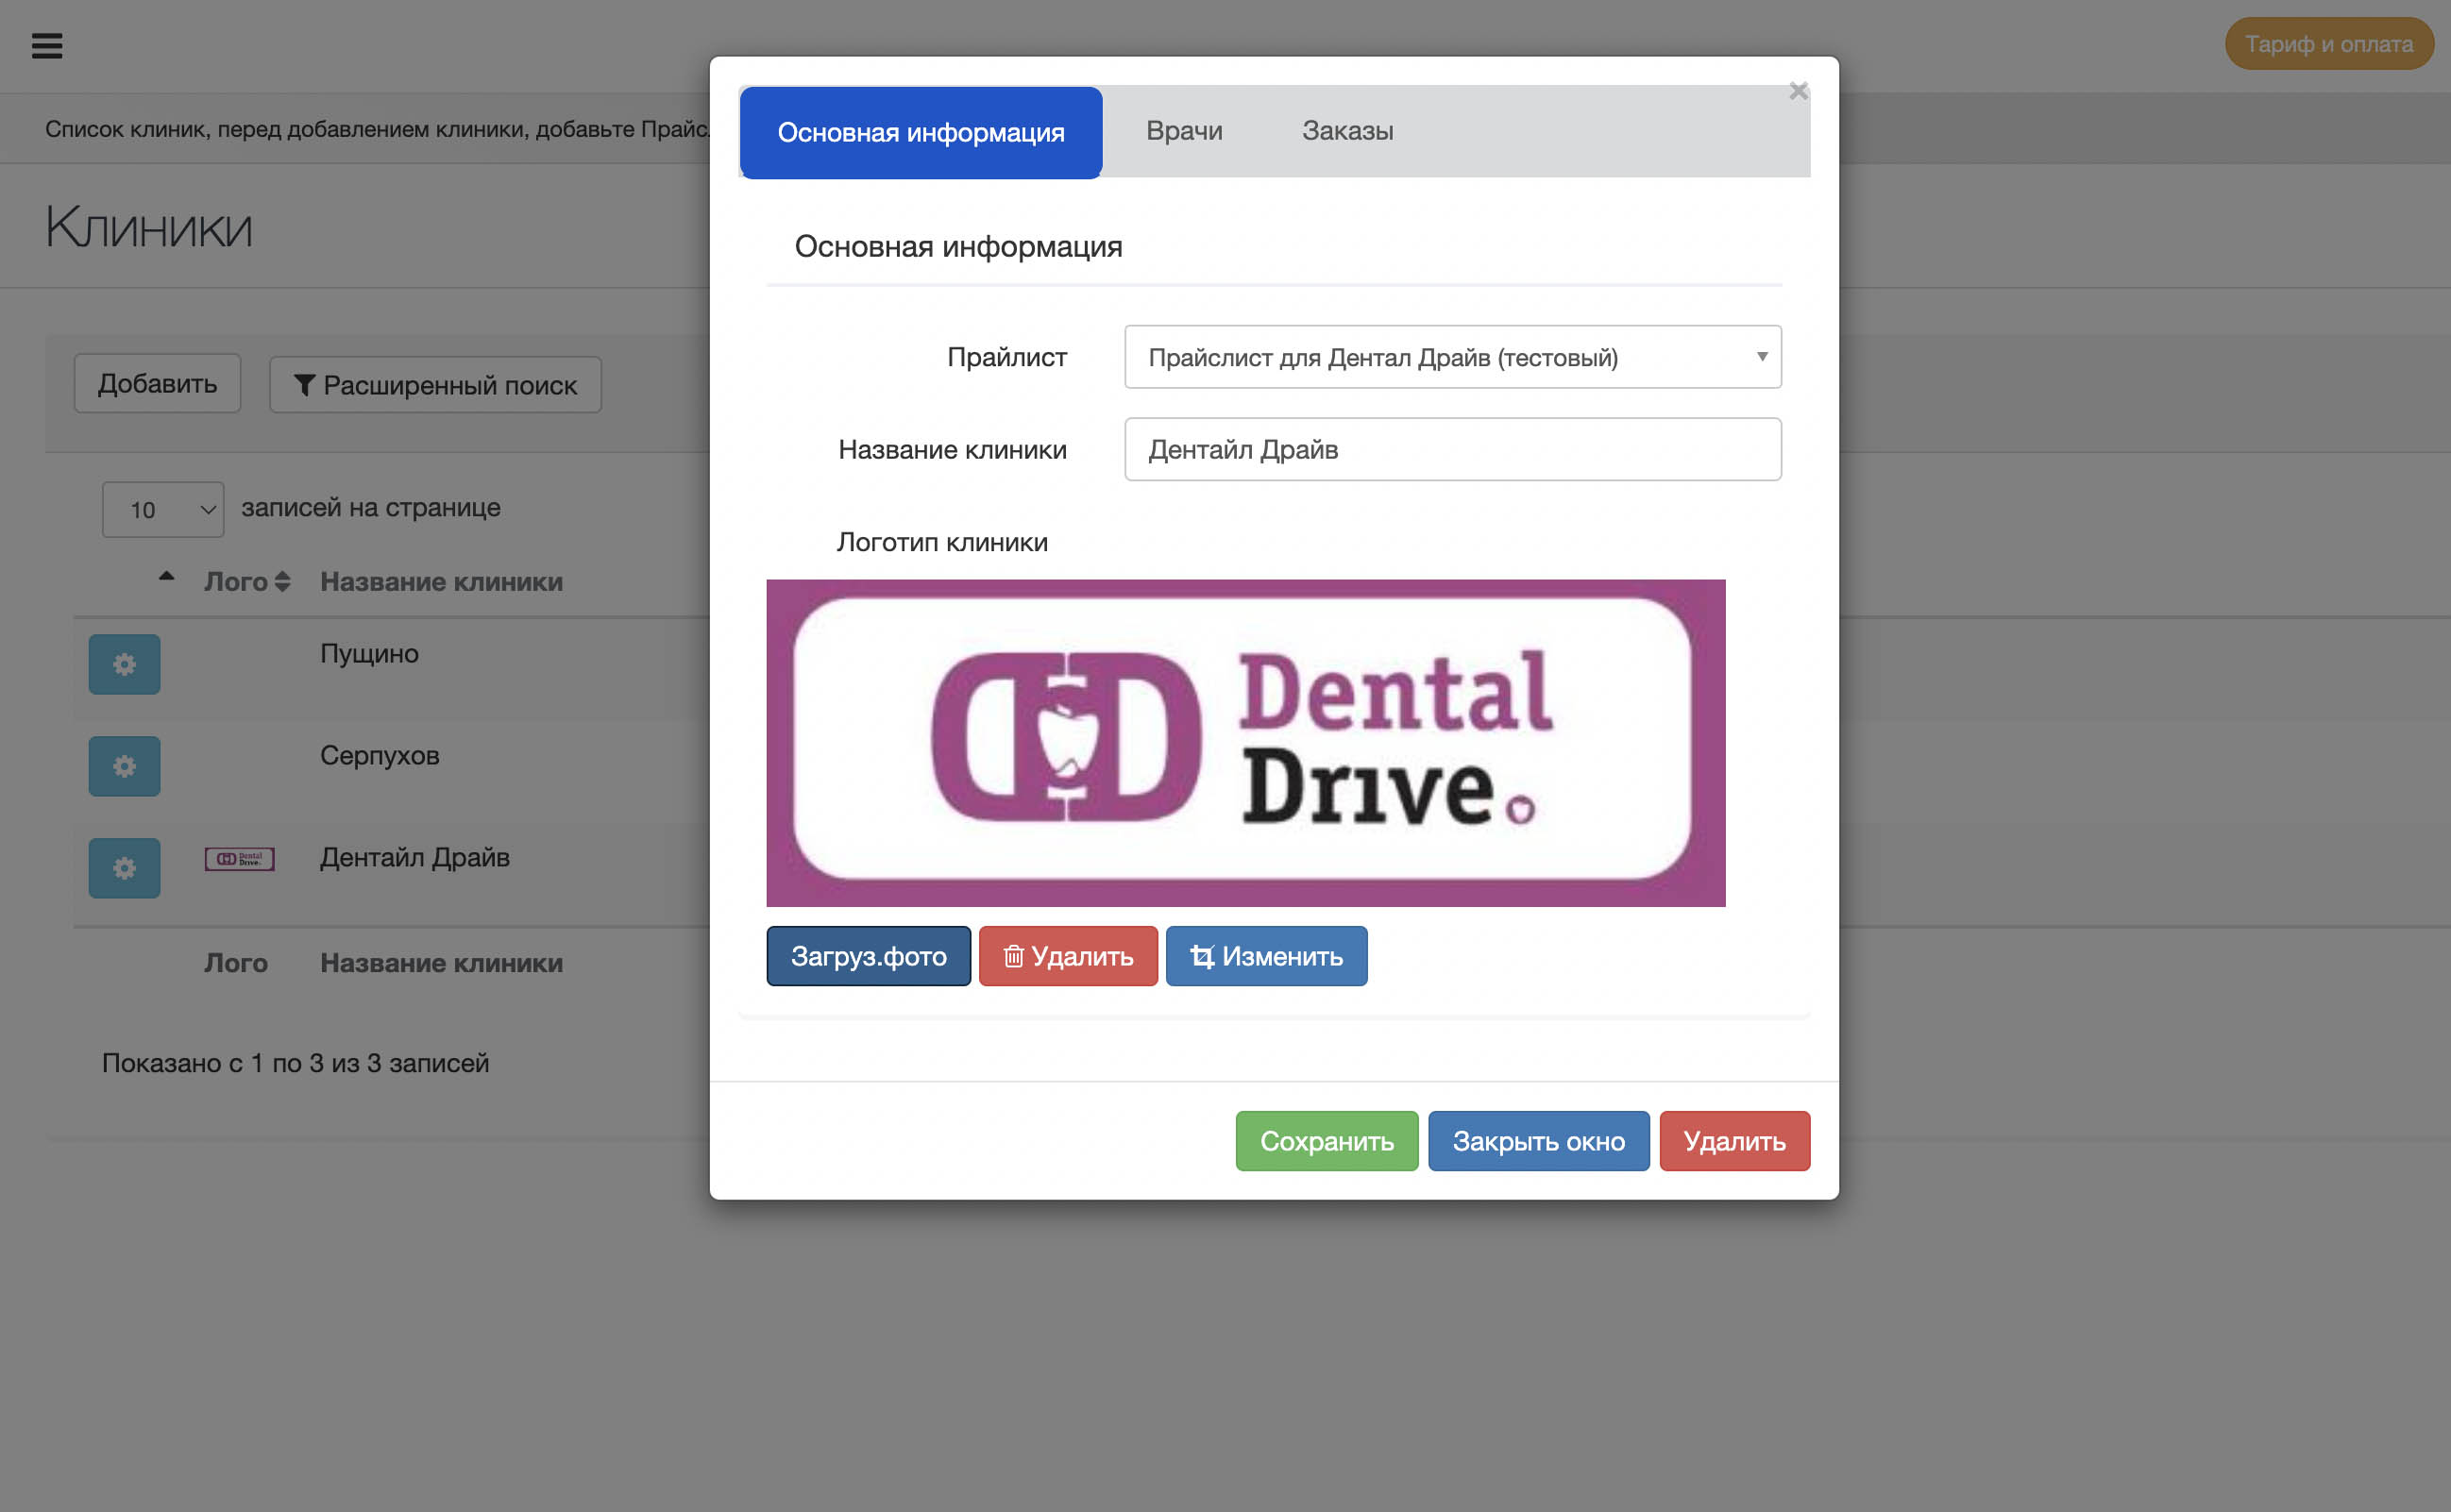2451x1512 pixels.
Task: Open Расширенный поиск filter
Action: [x=435, y=385]
